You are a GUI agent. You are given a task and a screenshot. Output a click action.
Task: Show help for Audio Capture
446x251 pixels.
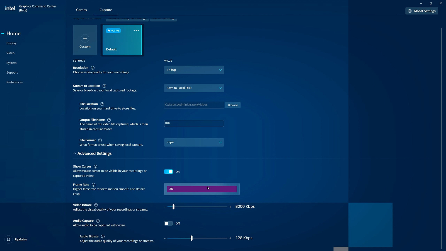tap(98, 221)
